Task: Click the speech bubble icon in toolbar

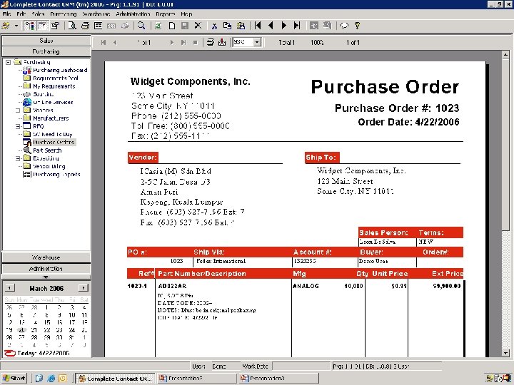Action: click(344, 26)
